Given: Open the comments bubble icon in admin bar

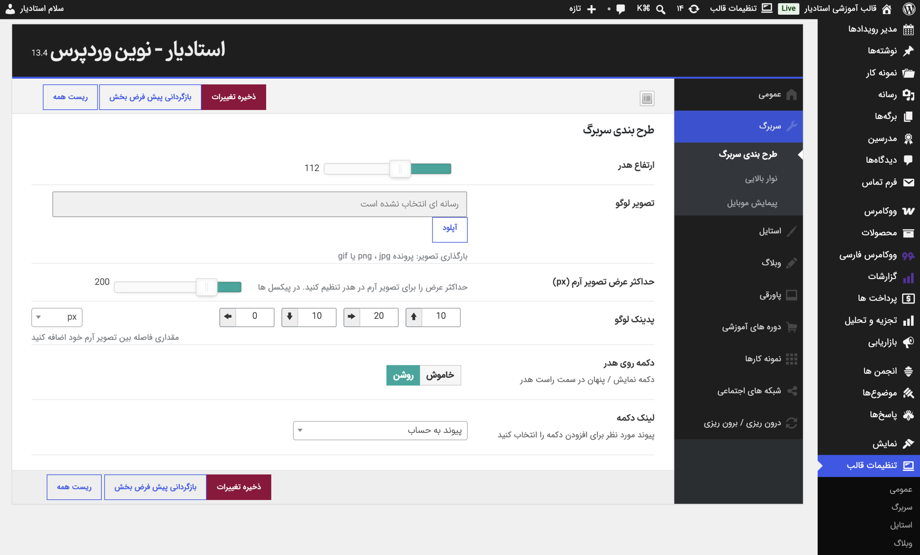Looking at the screenshot, I should click(x=621, y=9).
